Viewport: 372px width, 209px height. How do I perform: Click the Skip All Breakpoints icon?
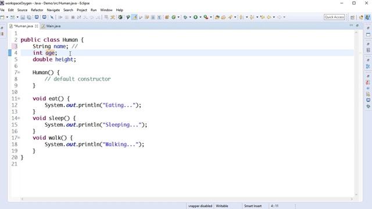click(x=52, y=17)
